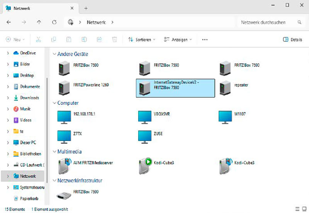309x213 pixels.
Task: Collapse the Andere Geräte group
Action: click(x=54, y=54)
